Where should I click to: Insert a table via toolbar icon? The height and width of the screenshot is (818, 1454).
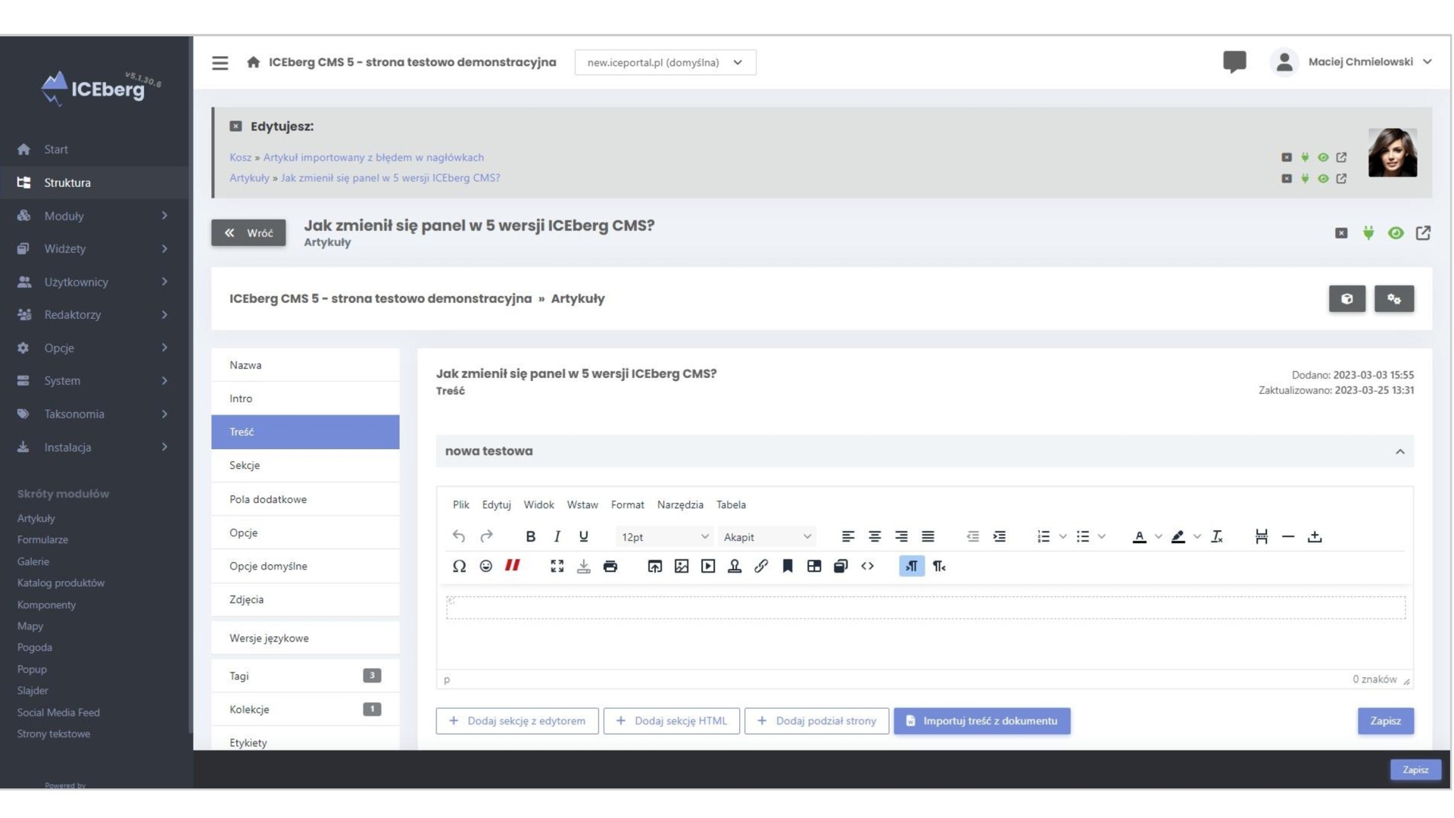coord(814,566)
